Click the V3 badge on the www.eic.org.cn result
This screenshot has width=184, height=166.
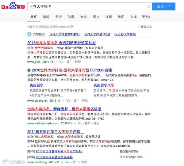pos(68,100)
